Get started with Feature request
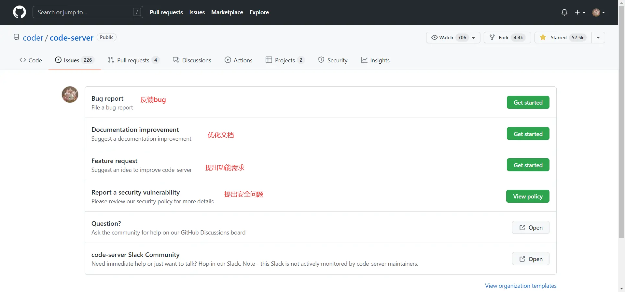The image size is (625, 292). point(528,165)
